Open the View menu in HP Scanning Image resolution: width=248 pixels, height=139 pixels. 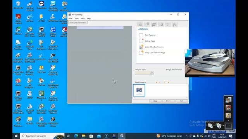[x=83, y=19]
